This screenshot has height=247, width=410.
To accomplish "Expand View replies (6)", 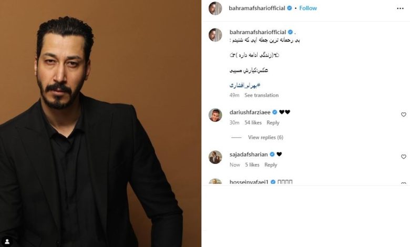I will (265, 137).
